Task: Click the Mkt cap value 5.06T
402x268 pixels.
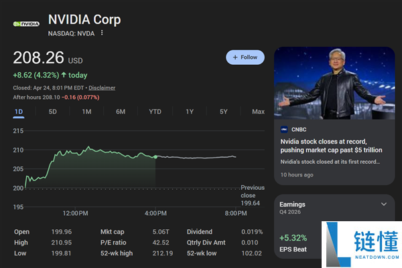Action: pyautogui.click(x=161, y=232)
